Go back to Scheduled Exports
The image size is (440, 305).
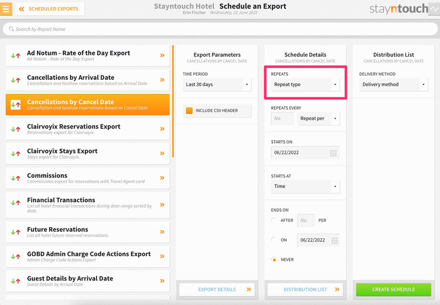click(50, 9)
